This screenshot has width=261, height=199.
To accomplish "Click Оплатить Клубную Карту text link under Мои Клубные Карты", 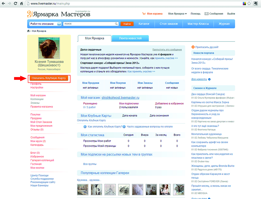I will 91,120.
